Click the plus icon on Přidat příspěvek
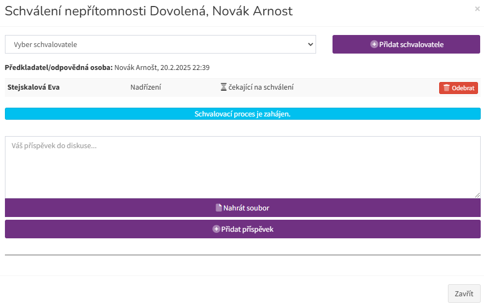The image size is (484, 305). point(216,229)
